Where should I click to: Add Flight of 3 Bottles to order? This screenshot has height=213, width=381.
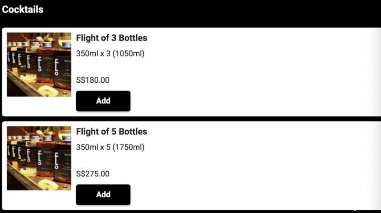(103, 101)
